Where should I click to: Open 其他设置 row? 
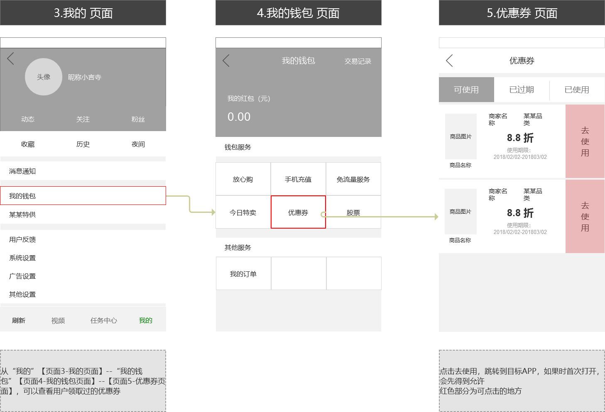tap(83, 294)
